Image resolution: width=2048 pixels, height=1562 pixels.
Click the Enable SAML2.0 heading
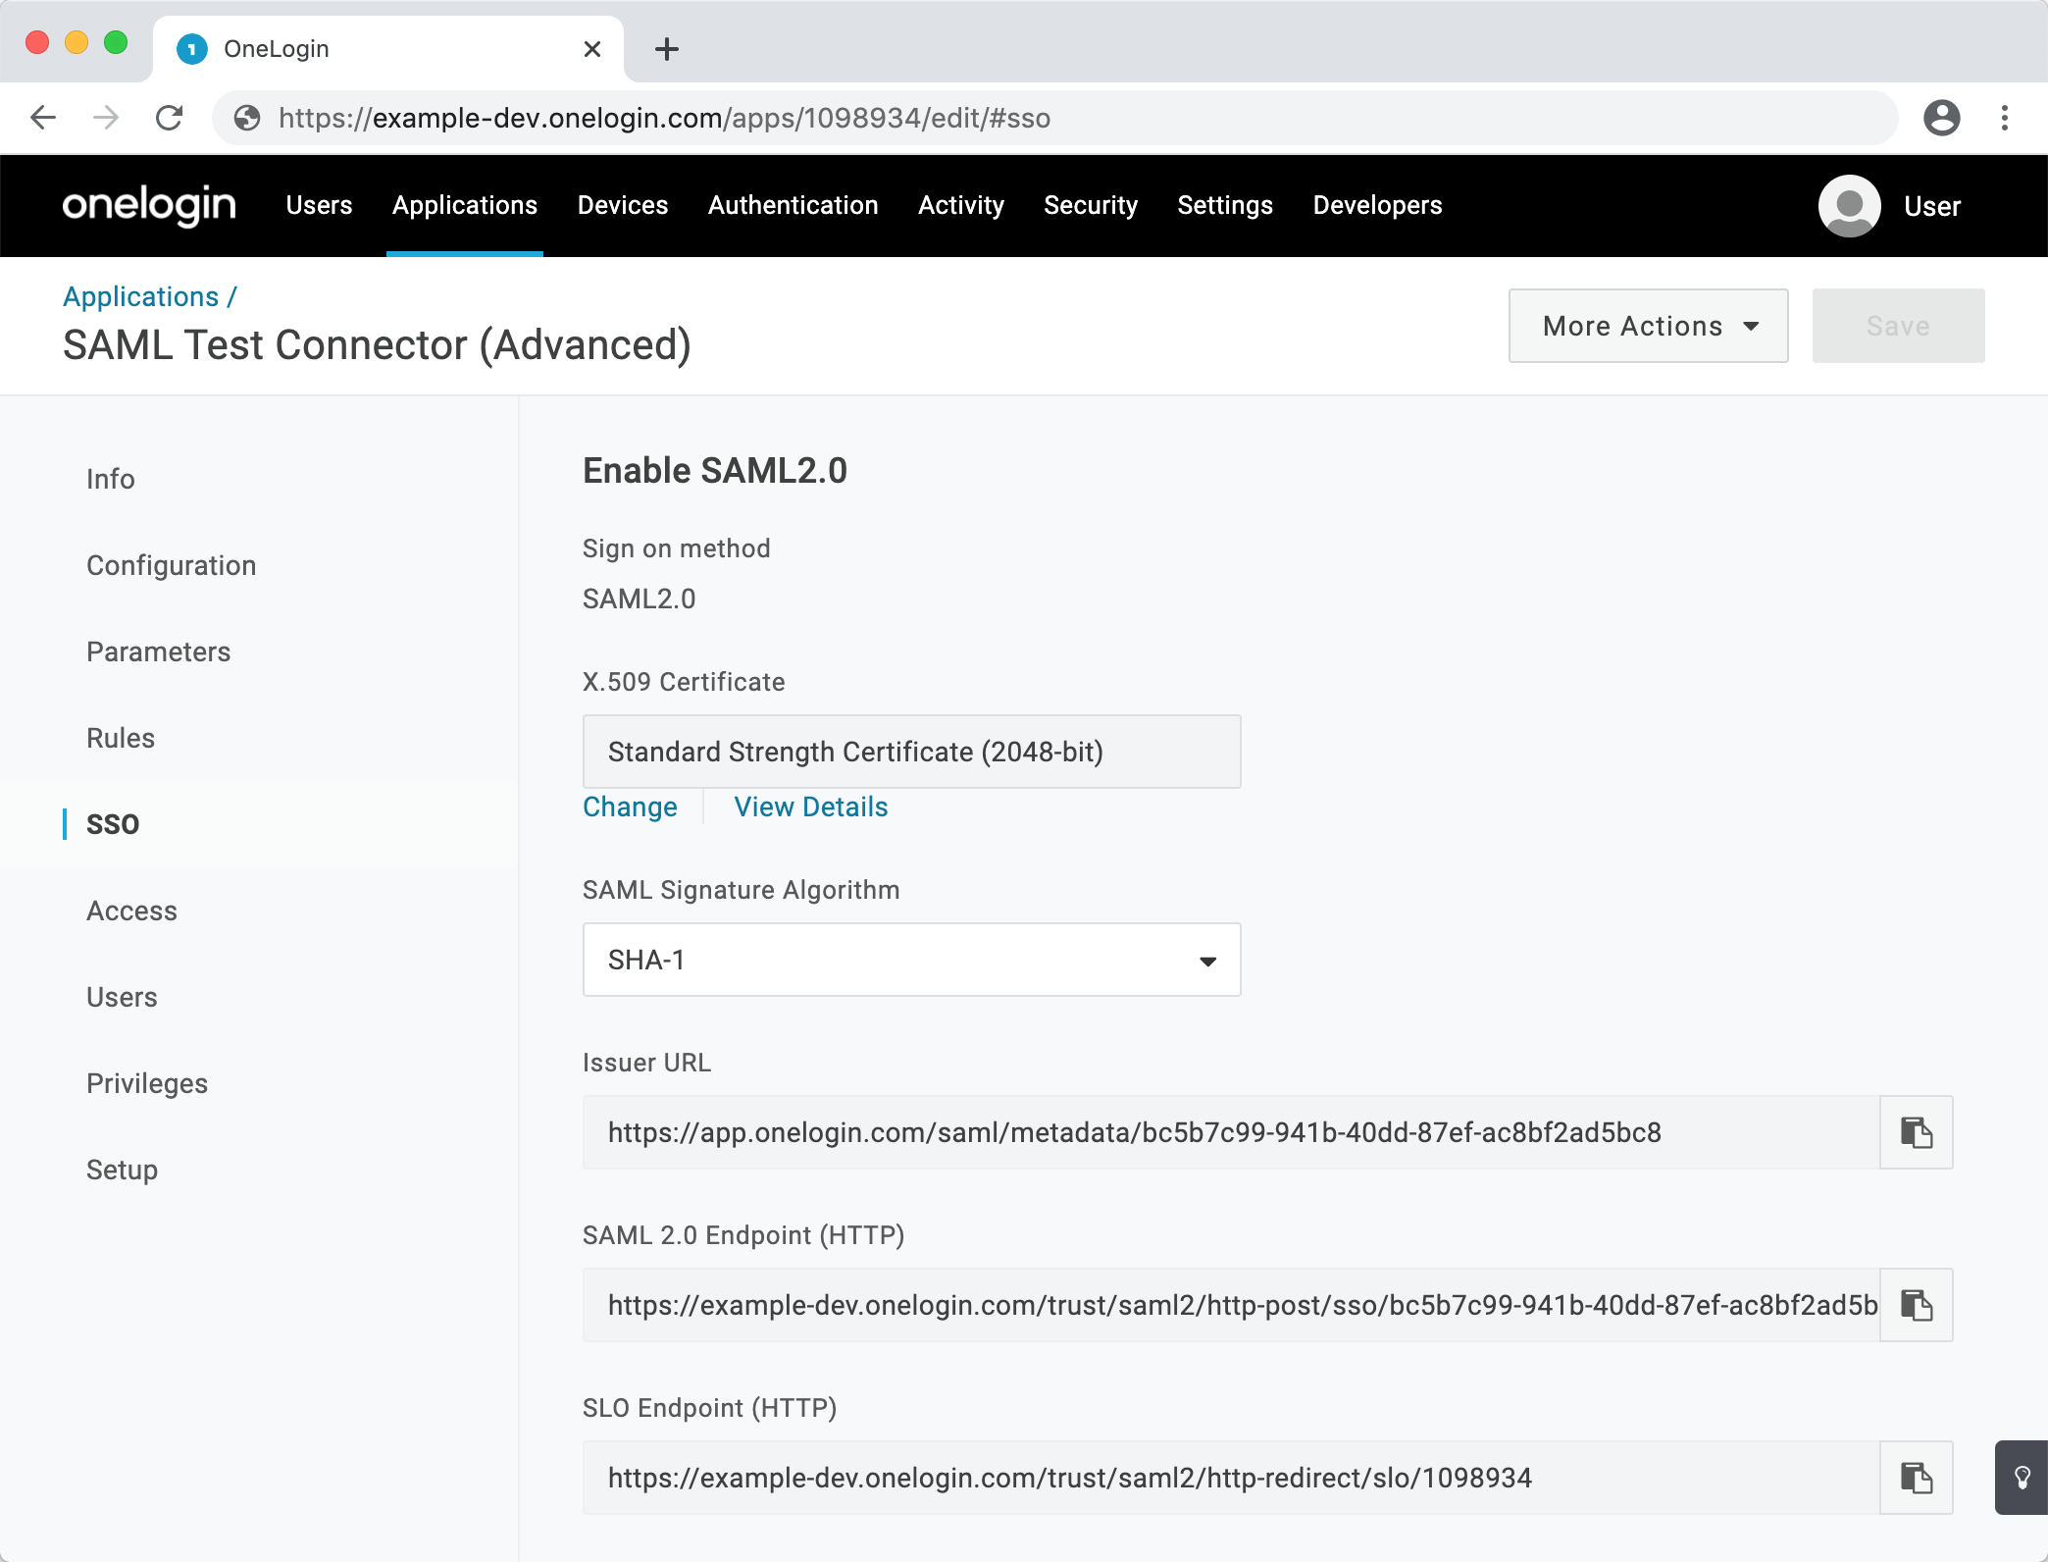[x=715, y=471]
